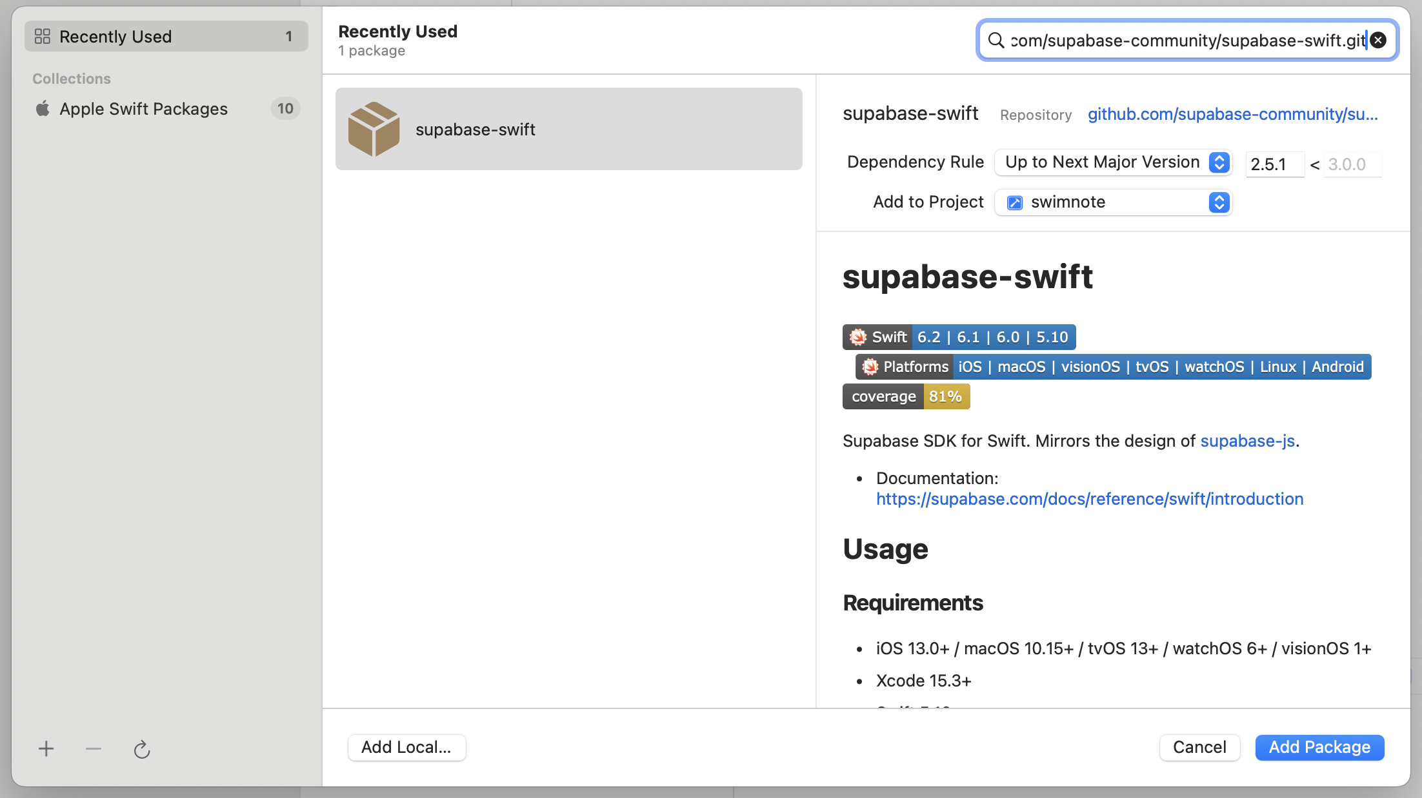Screen dimensions: 1422x798
Task: Click the magnifying glass search icon
Action: point(996,41)
